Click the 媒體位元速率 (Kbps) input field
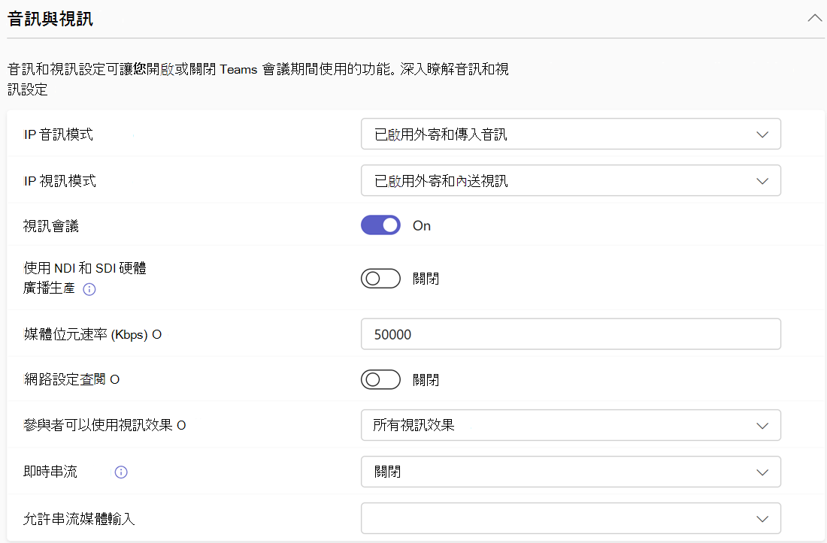 point(571,334)
